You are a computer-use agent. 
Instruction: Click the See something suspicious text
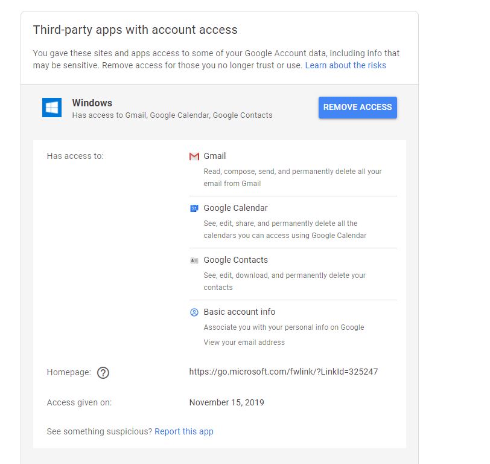tap(100, 431)
